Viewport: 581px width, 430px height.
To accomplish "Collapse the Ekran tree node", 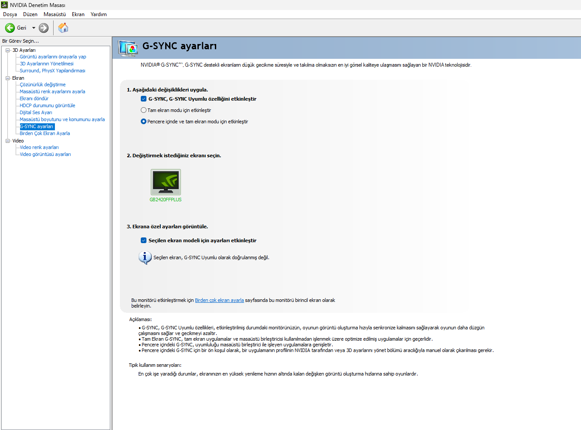I will coord(7,78).
